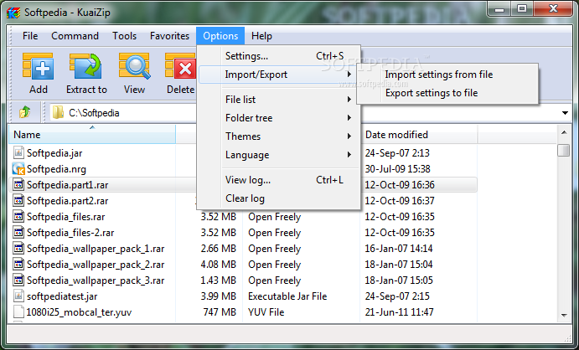Click the Softpedia.part2.rar file icon
The width and height of the screenshot is (579, 350).
[18, 201]
